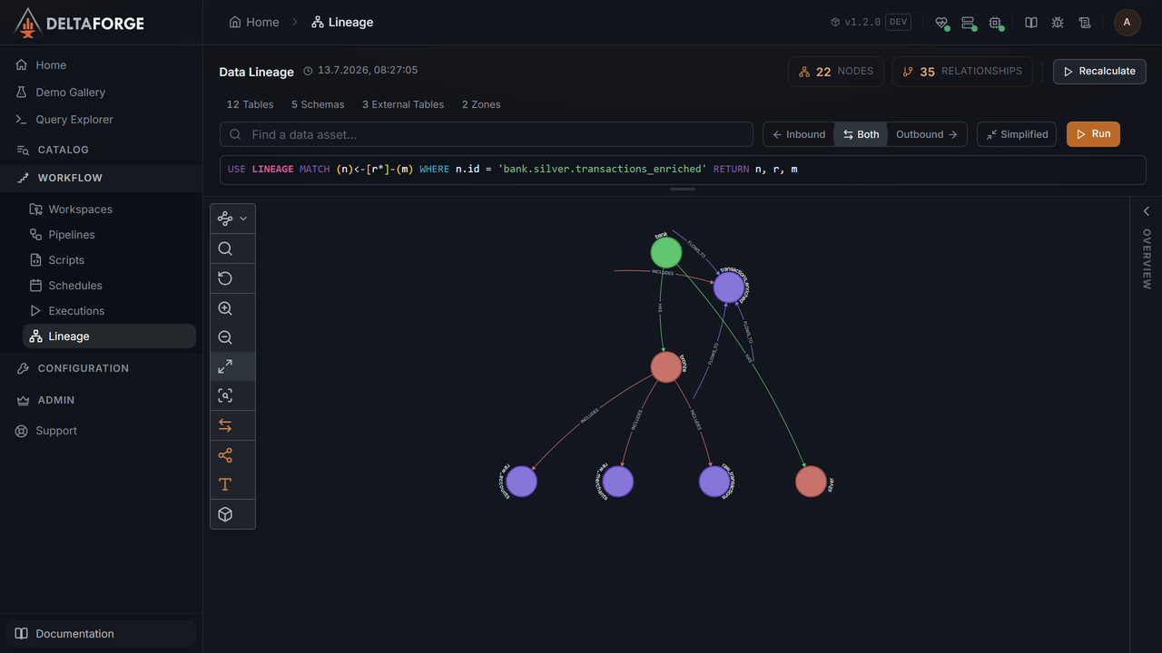Image resolution: width=1162 pixels, height=653 pixels.
Task: Toggle text labels with the T icon
Action: point(225,484)
